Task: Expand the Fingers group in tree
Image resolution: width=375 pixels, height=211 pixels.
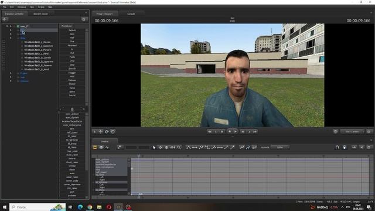Action: (11, 73)
